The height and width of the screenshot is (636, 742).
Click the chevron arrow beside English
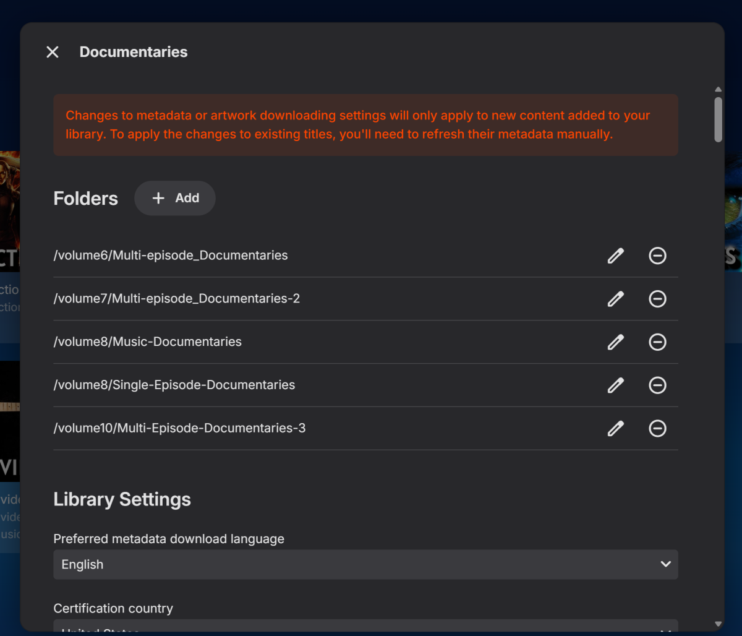coord(665,564)
